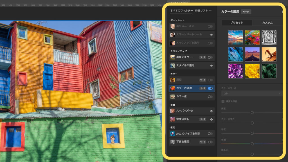Click the ベータ badge beside カラーの適用 title
288x162 pixels.
tap(246, 12)
